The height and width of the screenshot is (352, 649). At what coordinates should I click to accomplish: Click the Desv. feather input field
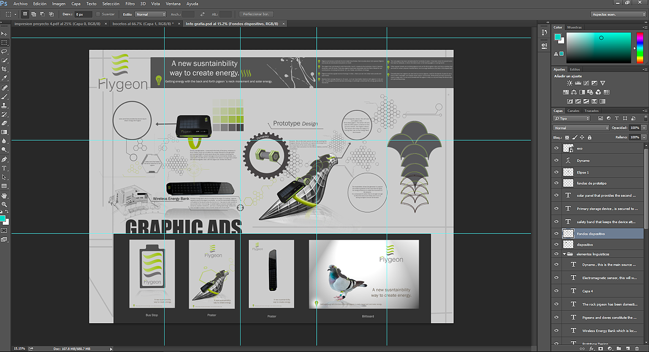click(x=83, y=14)
